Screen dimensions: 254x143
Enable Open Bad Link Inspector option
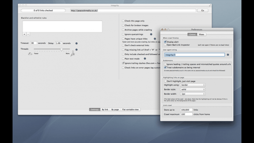pos(165,45)
